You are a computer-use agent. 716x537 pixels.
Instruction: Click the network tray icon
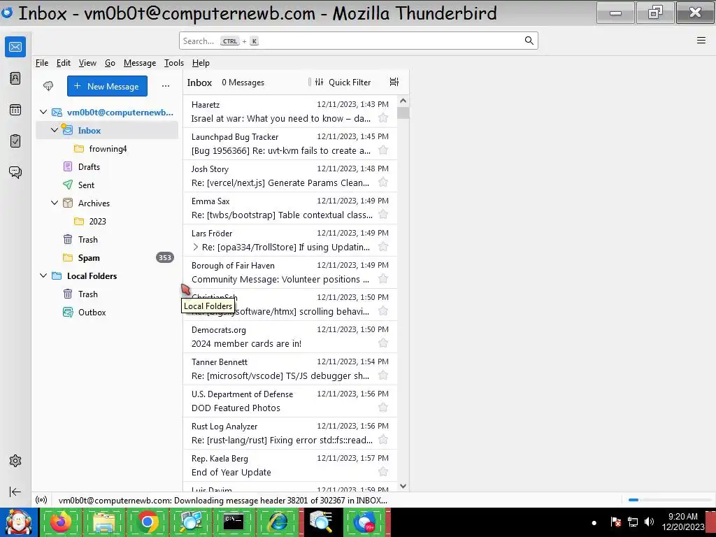click(x=632, y=522)
